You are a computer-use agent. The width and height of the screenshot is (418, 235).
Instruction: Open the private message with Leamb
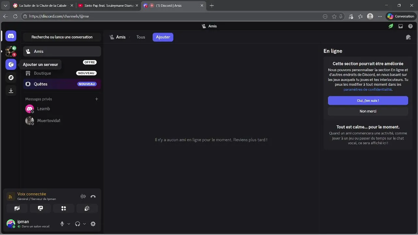tap(62, 109)
